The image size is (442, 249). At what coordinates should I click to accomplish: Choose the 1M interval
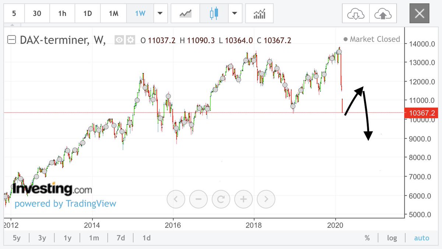tap(113, 14)
